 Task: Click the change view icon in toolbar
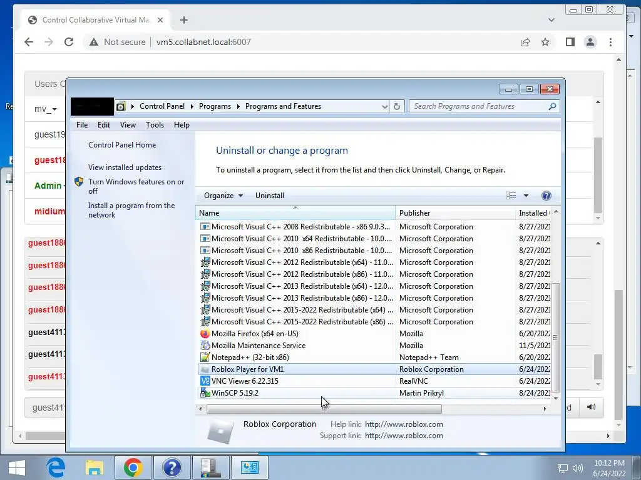pyautogui.click(x=511, y=196)
